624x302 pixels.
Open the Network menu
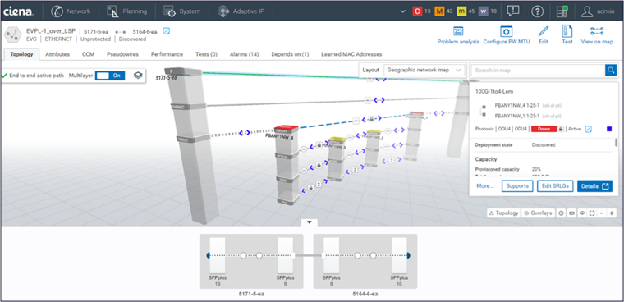click(71, 11)
